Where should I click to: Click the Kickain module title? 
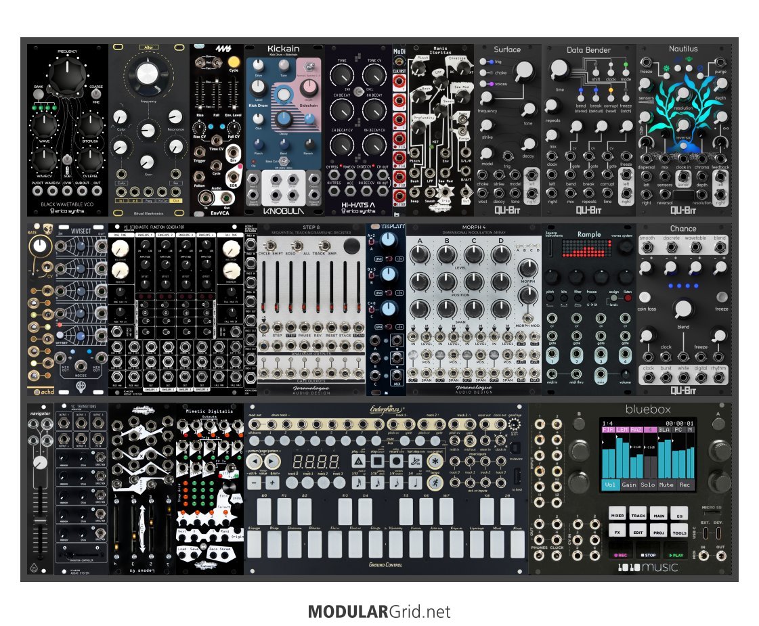[x=283, y=49]
